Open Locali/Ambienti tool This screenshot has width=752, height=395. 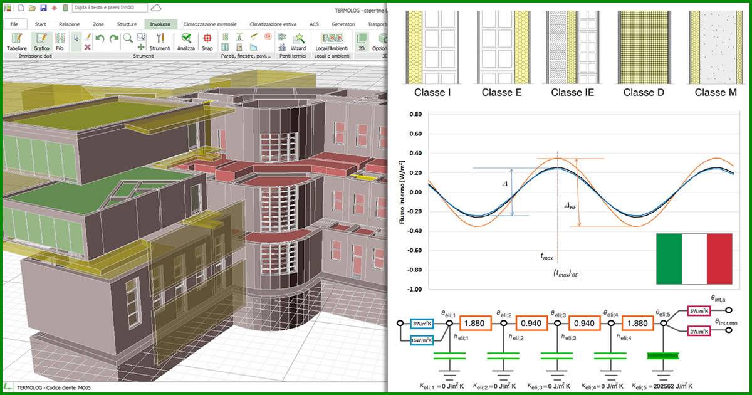pyautogui.click(x=330, y=41)
